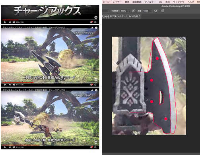Open the blend mode dropdown left of 不透明度
The image size is (200, 155).
click(108, 11)
